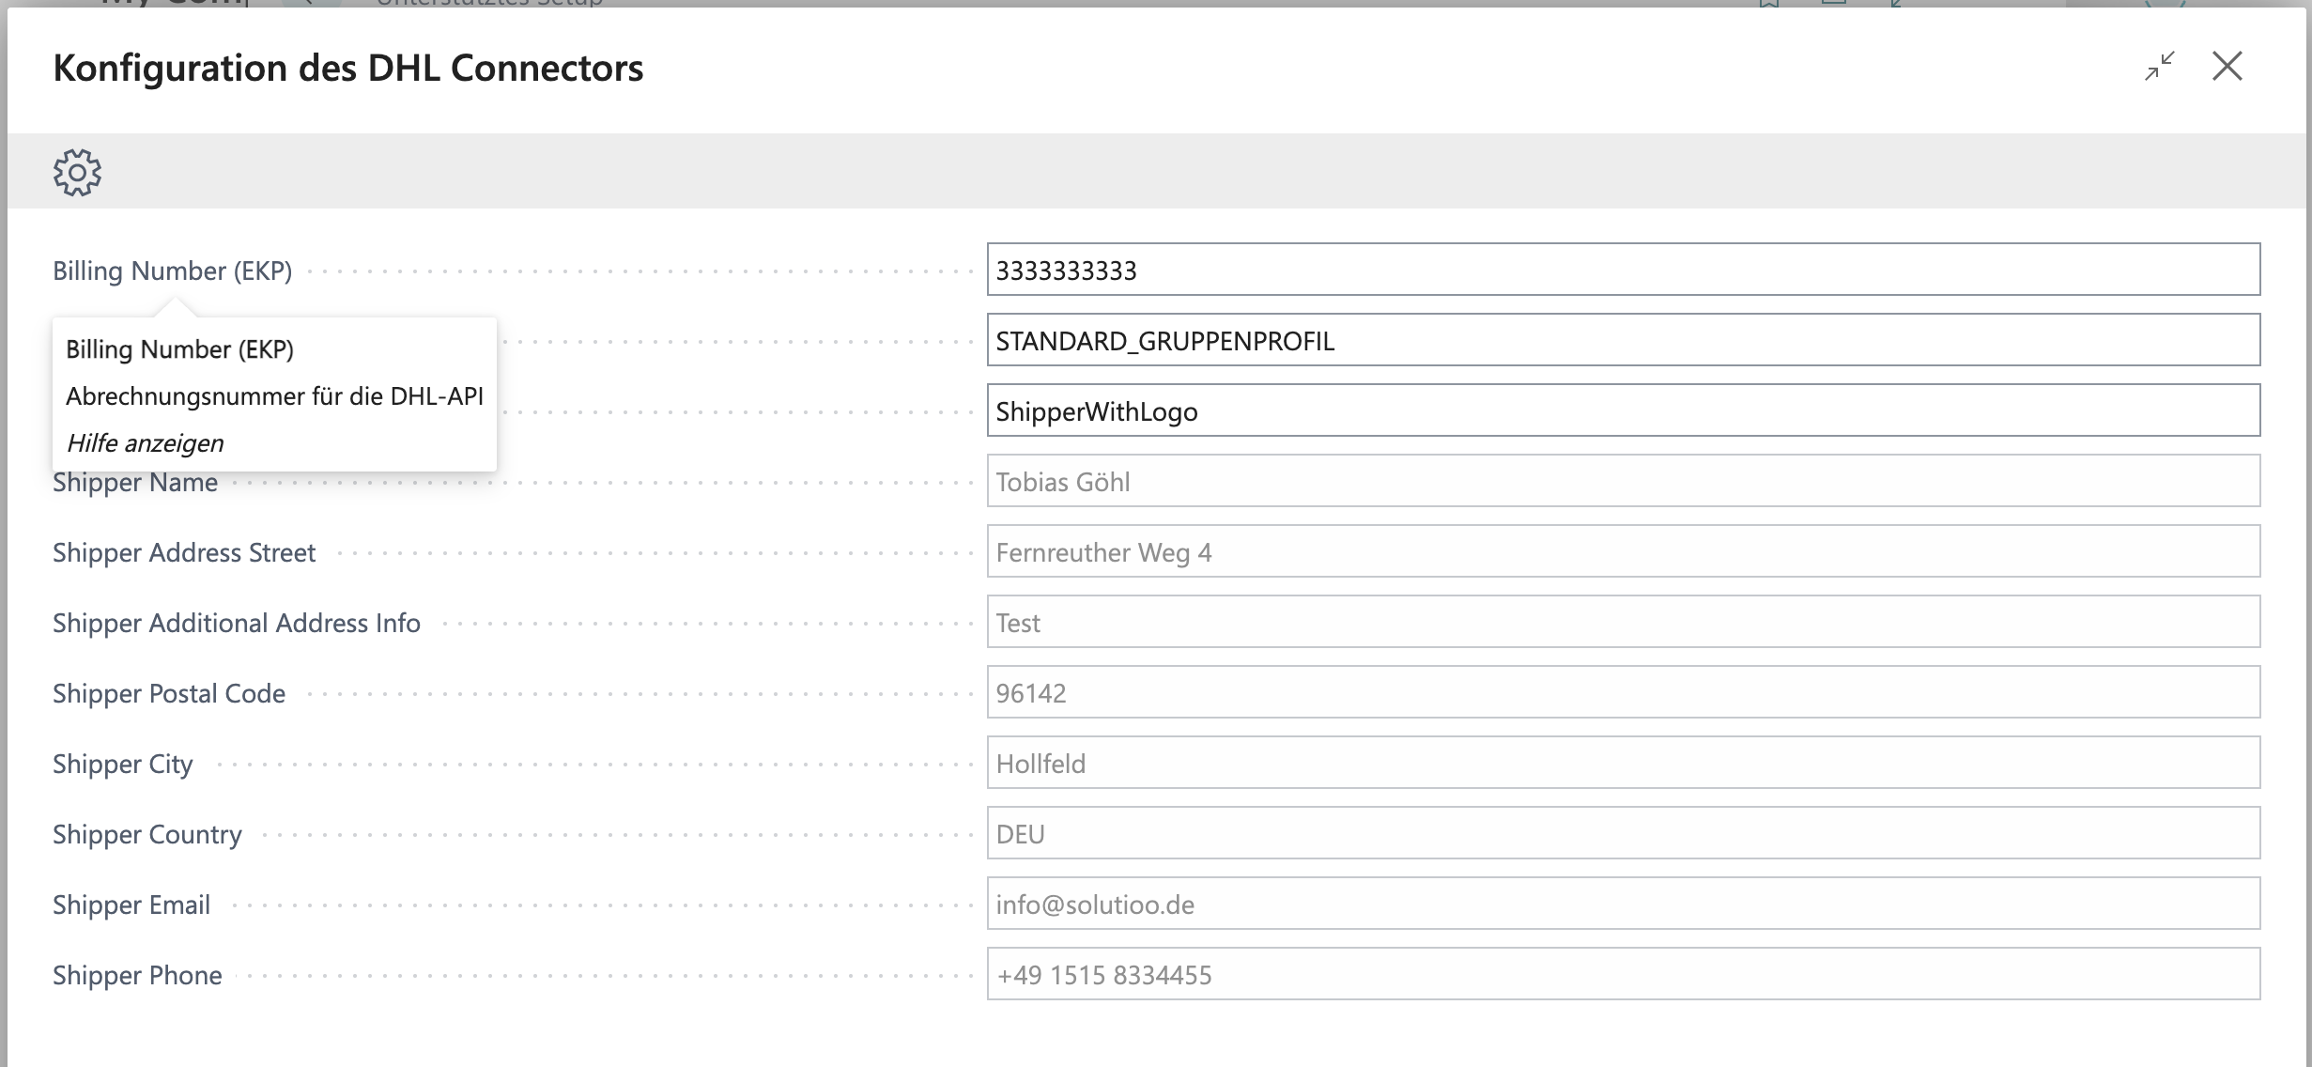Click the Shipper Name input field
Image resolution: width=2312 pixels, height=1067 pixels.
coord(1623,482)
